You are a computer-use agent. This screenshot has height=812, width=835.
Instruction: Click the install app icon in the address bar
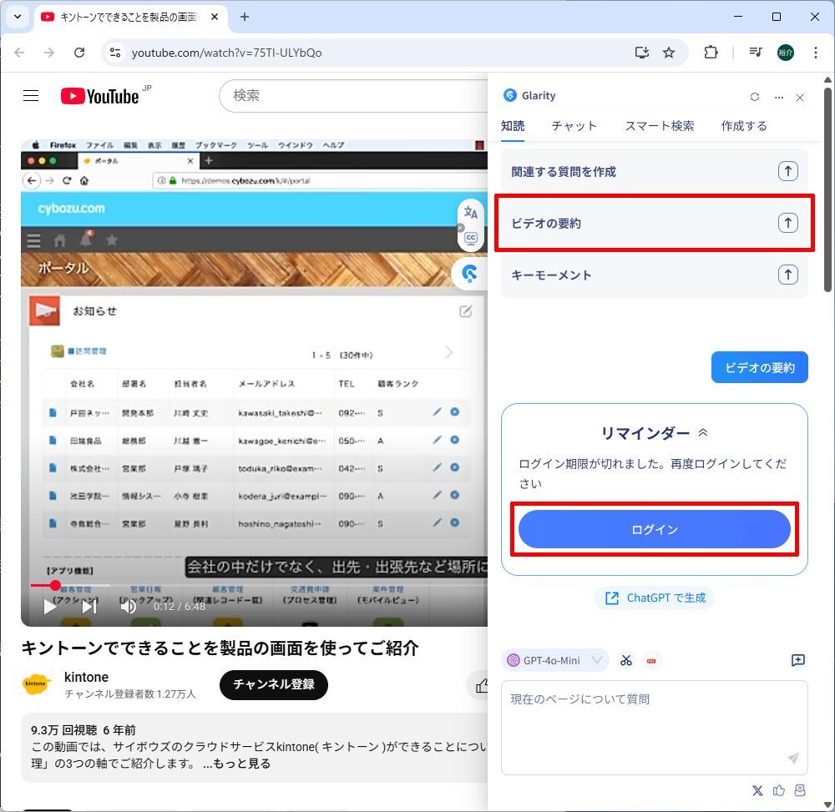[641, 52]
